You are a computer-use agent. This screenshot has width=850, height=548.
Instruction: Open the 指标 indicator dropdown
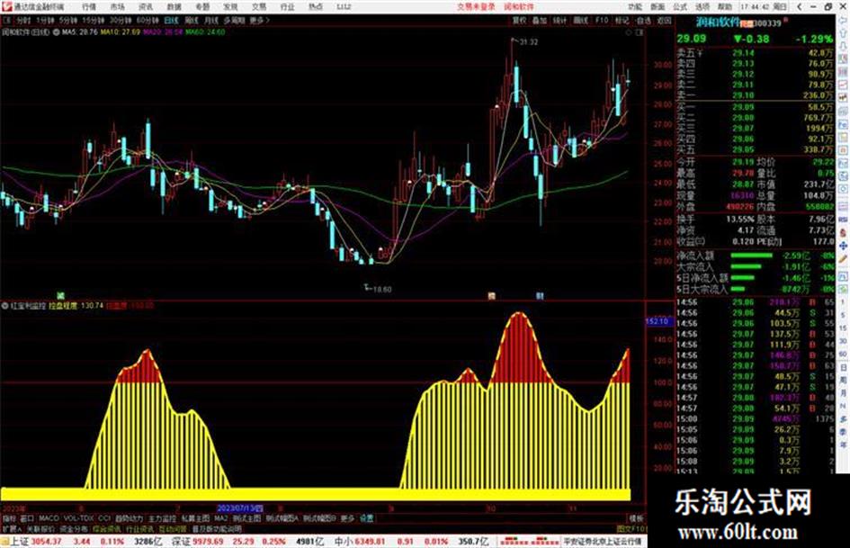tap(10, 518)
